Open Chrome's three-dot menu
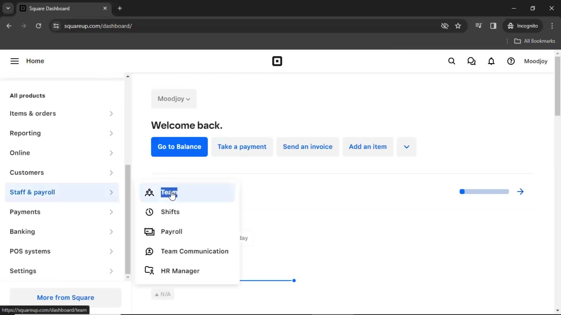 (552, 26)
